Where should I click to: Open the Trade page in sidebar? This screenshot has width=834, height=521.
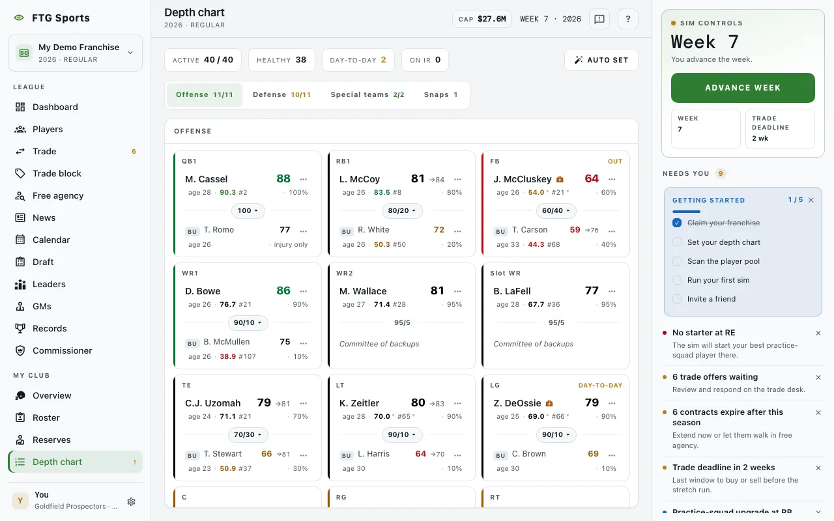point(75,151)
